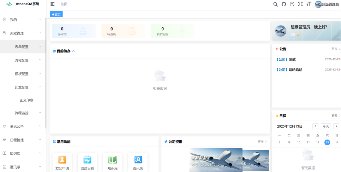The height and width of the screenshot is (172, 341).
Task: Open the 知识库 green book shortcut icon
Action: coord(113,160)
